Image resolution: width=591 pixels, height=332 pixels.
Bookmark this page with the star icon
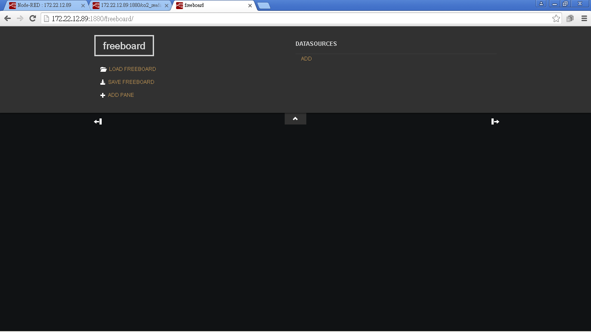click(x=556, y=19)
